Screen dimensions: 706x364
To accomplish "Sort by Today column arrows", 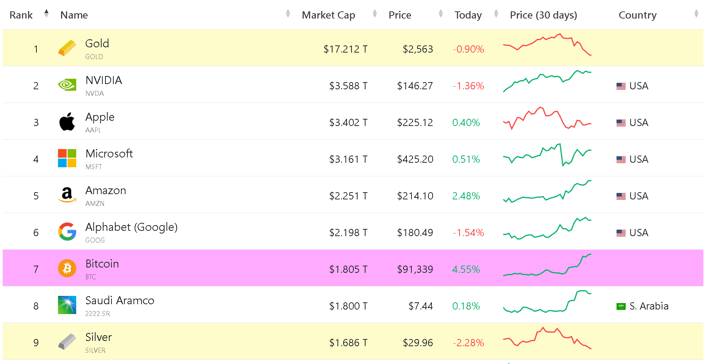I will coord(496,14).
